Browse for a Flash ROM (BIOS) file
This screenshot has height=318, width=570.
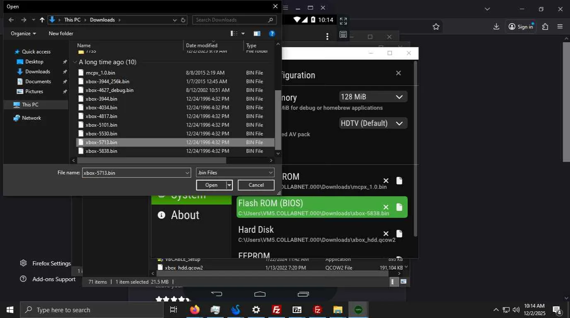coord(399,207)
